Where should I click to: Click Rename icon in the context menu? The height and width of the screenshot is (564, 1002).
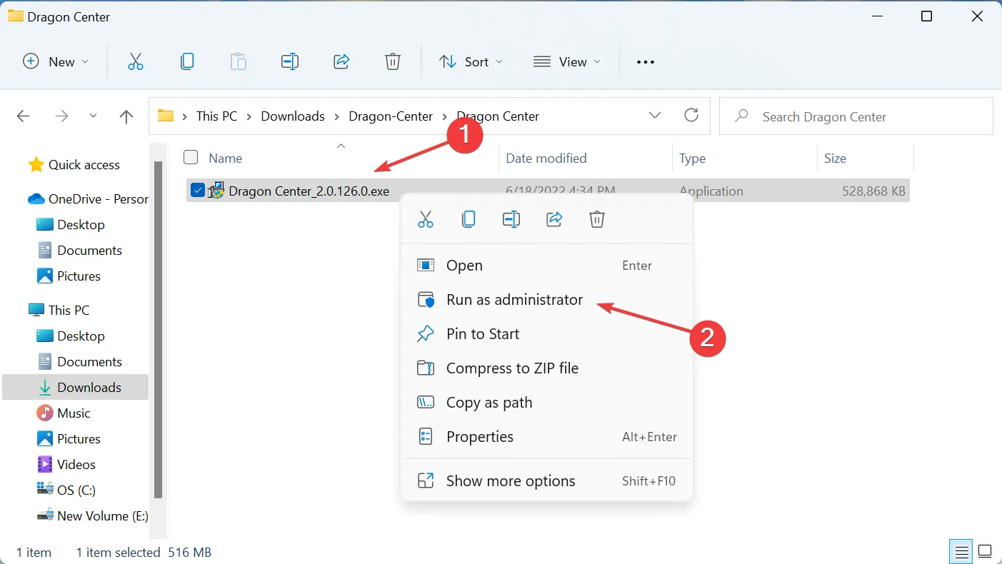tap(511, 219)
